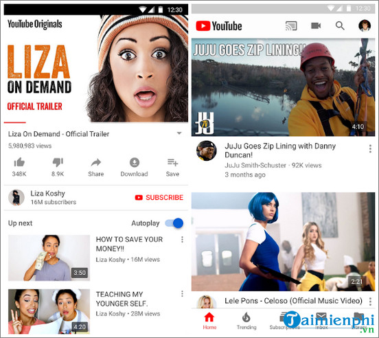
Task: Play the JuJu Goes Zip Lining thumbnail
Action: (x=283, y=87)
